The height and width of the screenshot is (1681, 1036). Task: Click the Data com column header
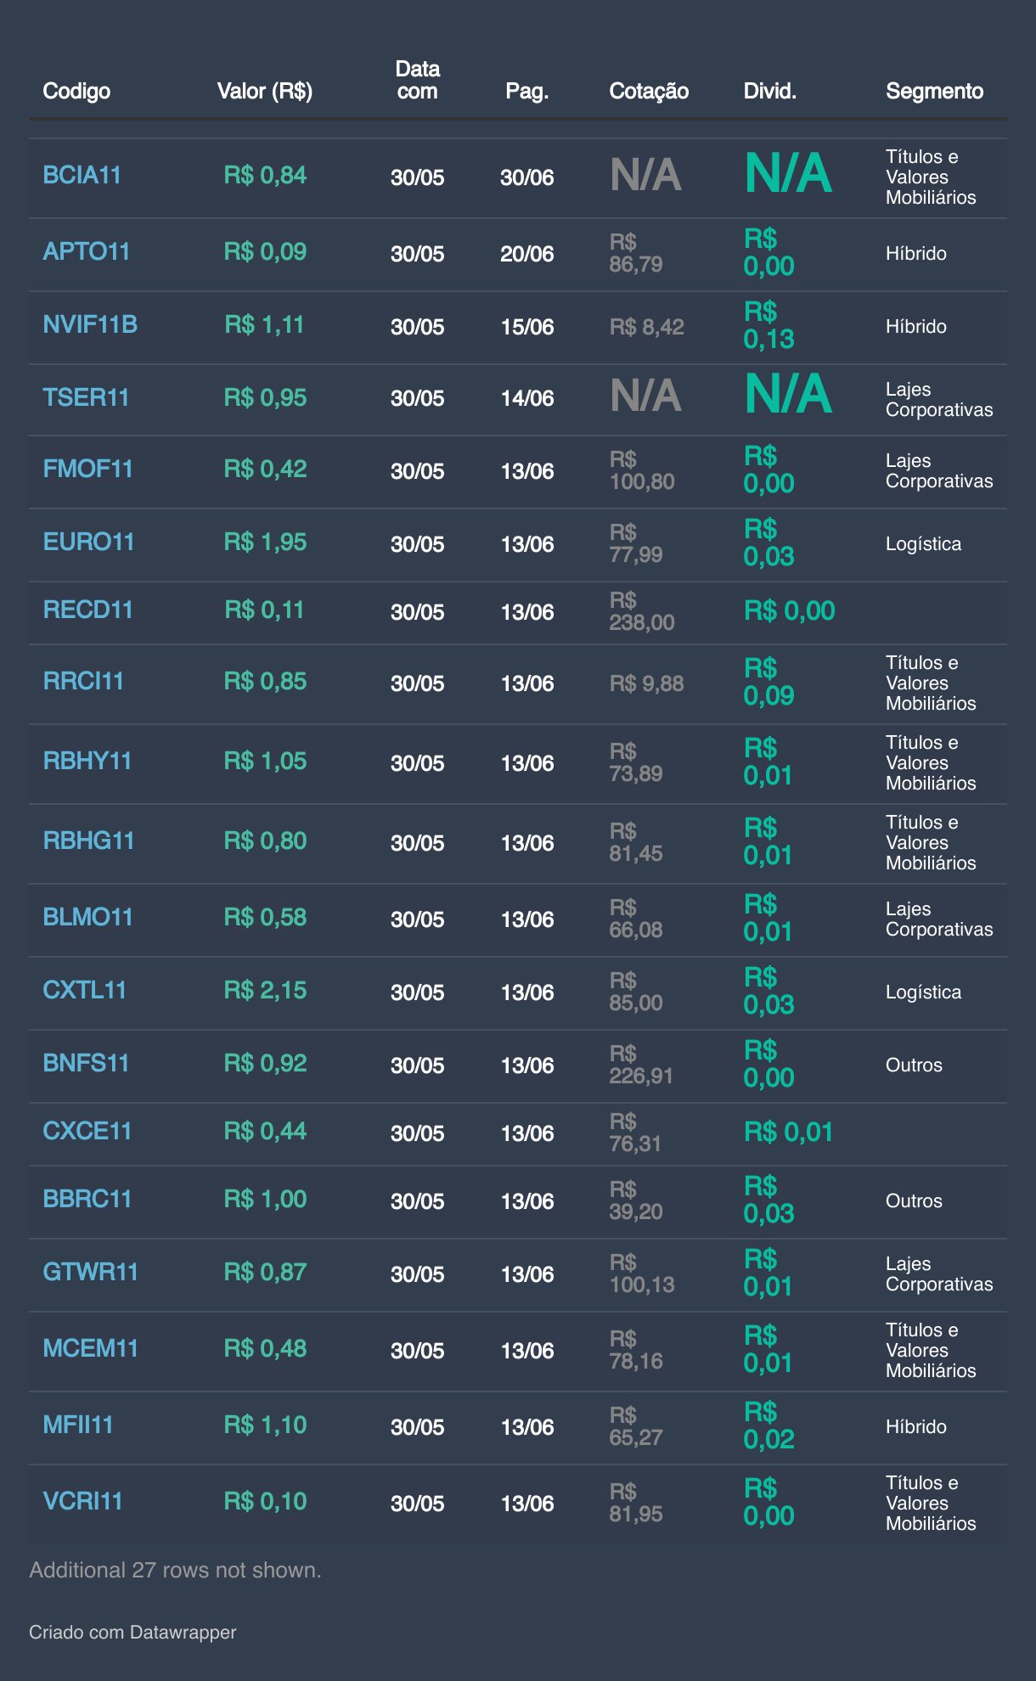point(417,81)
